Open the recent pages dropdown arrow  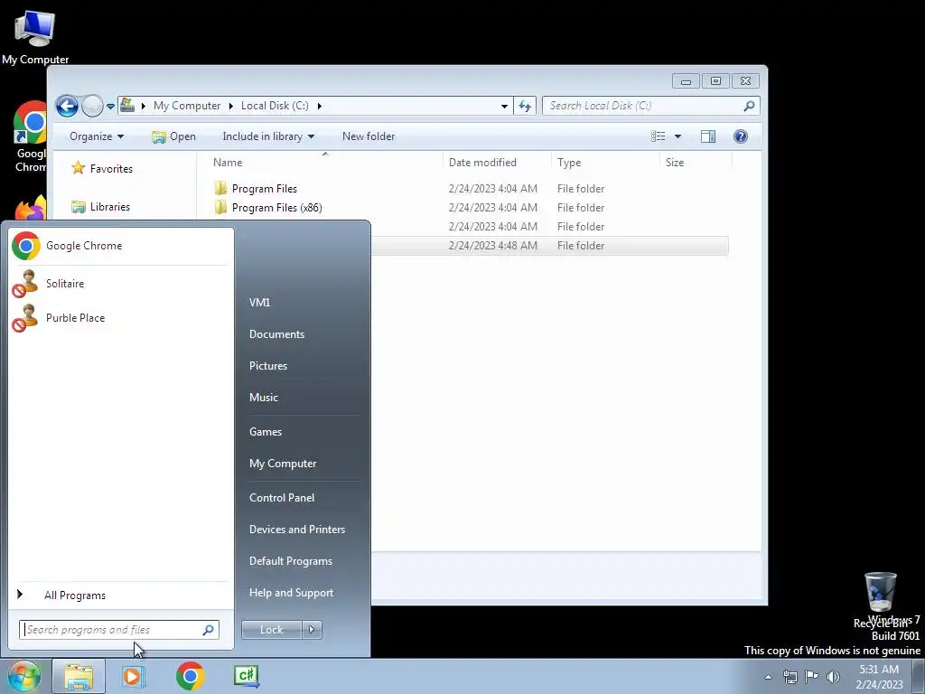coord(110,107)
